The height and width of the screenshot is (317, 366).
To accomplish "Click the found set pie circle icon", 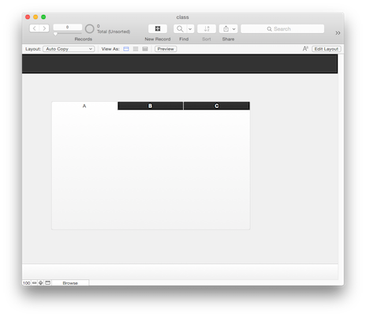I will click(89, 28).
